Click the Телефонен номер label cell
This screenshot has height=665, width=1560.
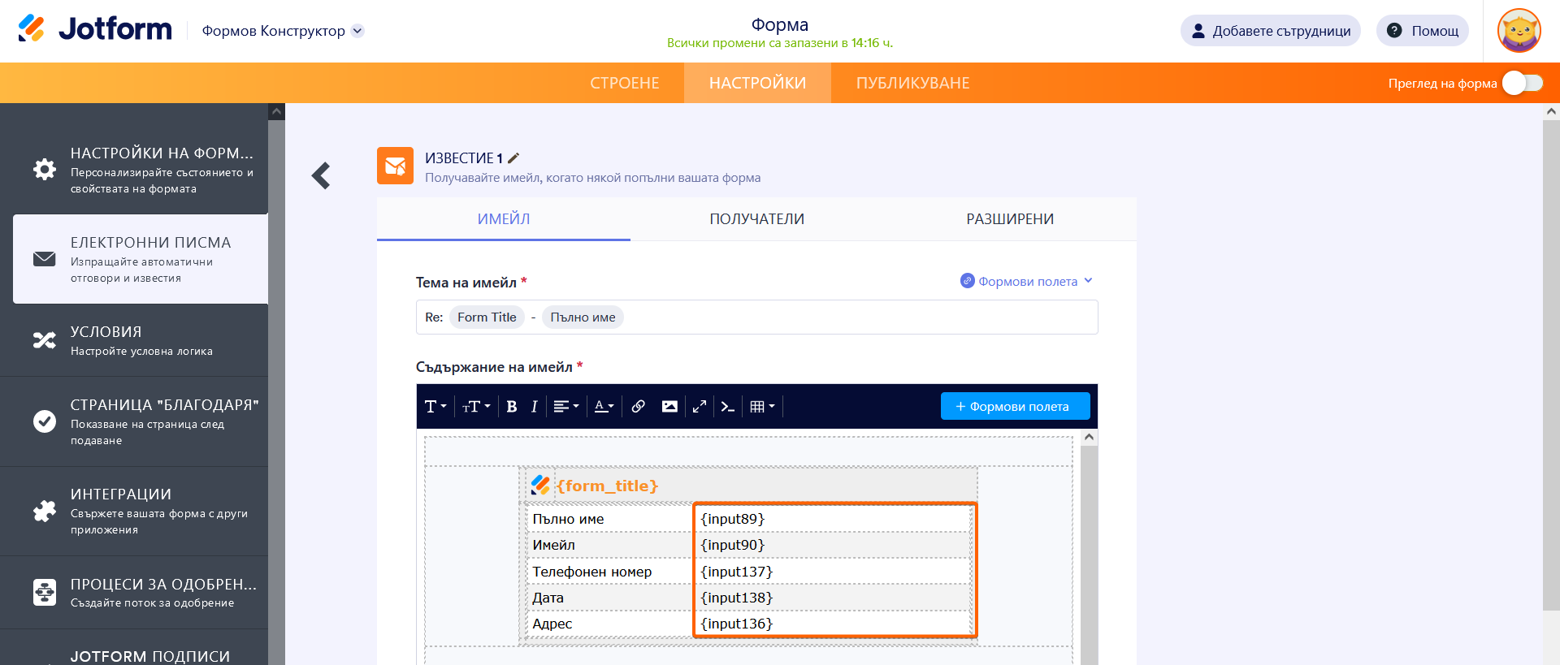coord(609,572)
